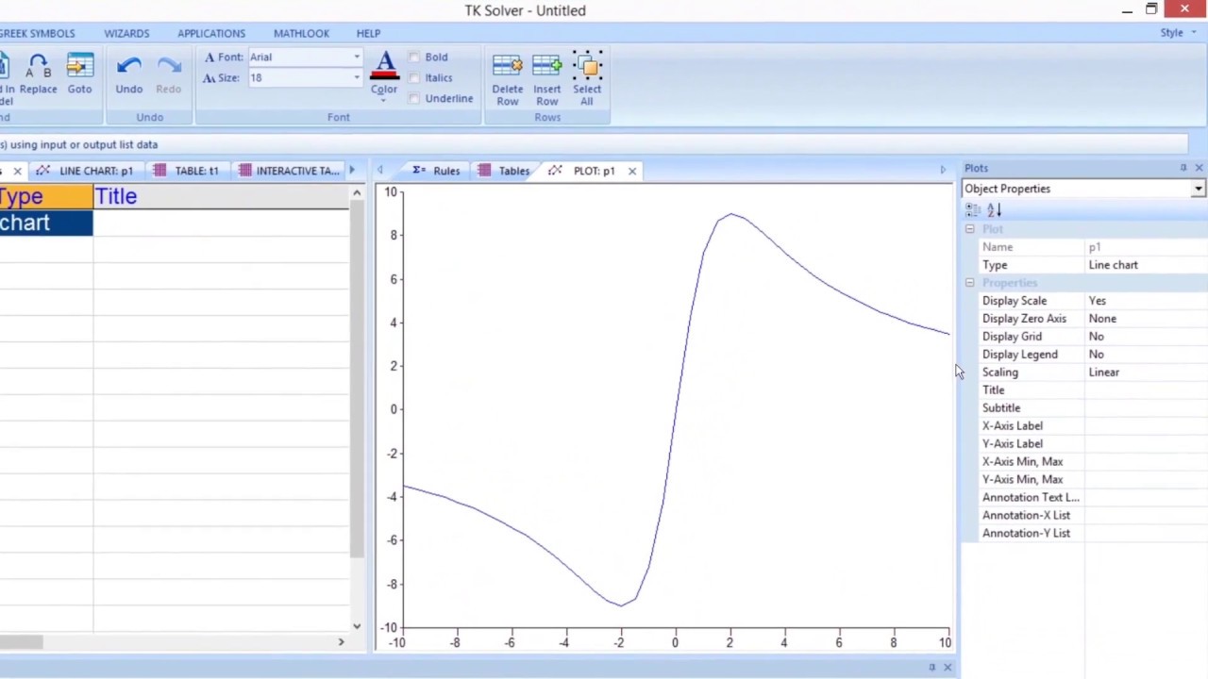Close the PLOT: p1 tab

[631, 171]
